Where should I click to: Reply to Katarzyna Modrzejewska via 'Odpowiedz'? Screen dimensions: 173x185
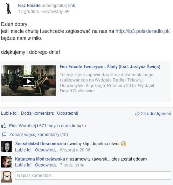(46, 165)
